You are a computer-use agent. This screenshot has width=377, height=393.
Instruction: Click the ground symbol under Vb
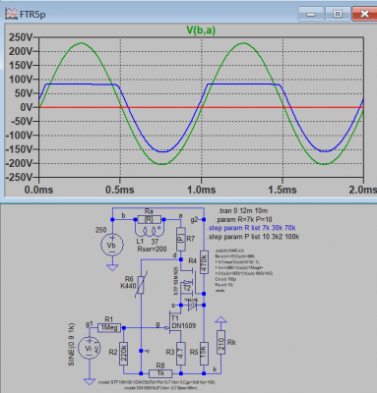point(112,267)
